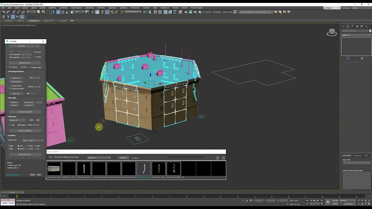
Task: Click the CREATE BLOCK button
Action: (x=25, y=63)
